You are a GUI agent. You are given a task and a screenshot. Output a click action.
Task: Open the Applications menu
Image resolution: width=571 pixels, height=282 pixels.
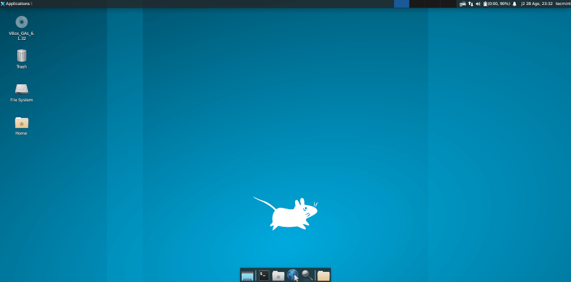16,4
